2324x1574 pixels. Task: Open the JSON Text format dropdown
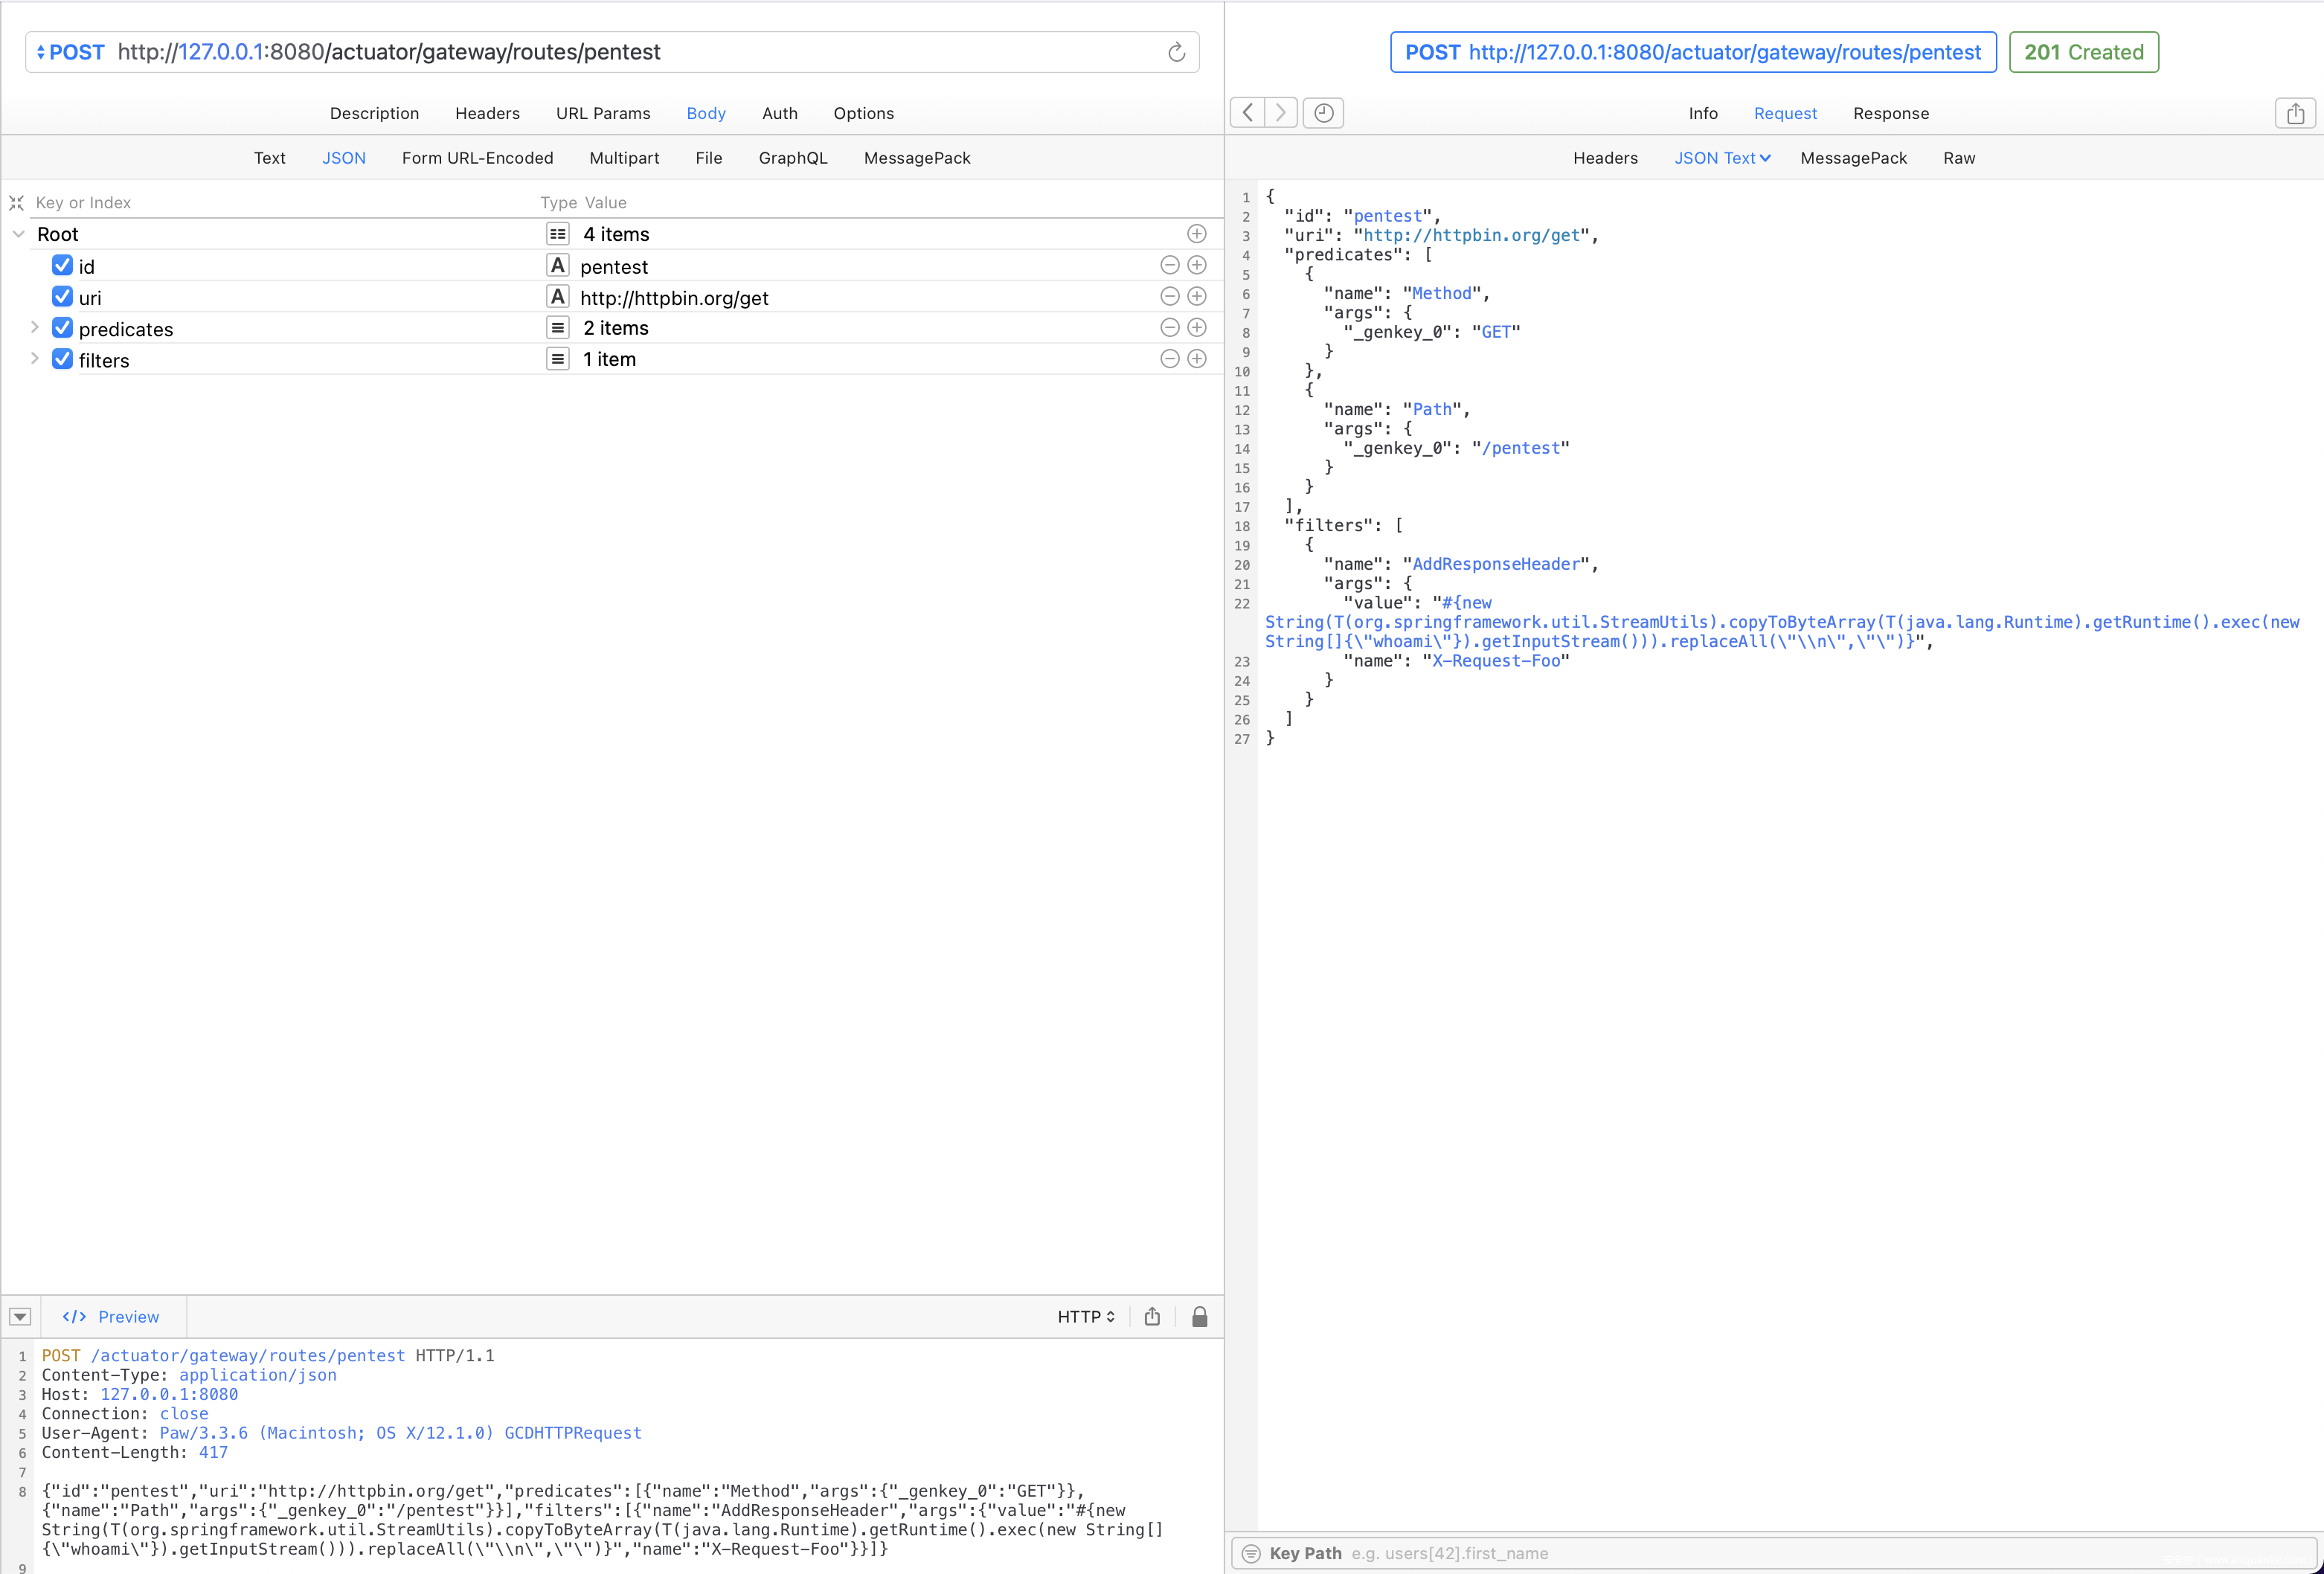tap(1722, 158)
